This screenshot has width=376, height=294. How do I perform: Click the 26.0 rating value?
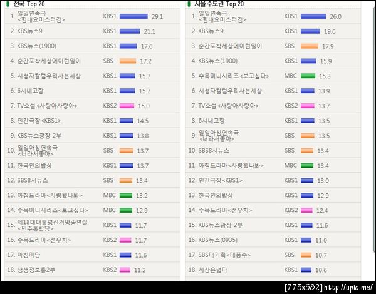point(335,16)
